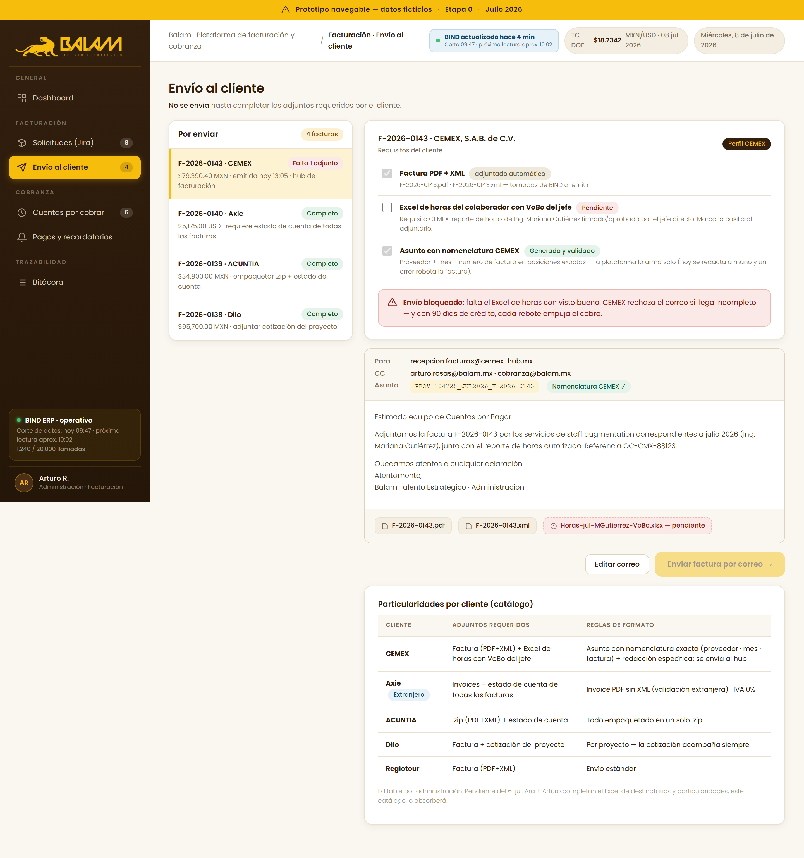Click the AR user avatar
This screenshot has height=858, width=804.
(24, 483)
